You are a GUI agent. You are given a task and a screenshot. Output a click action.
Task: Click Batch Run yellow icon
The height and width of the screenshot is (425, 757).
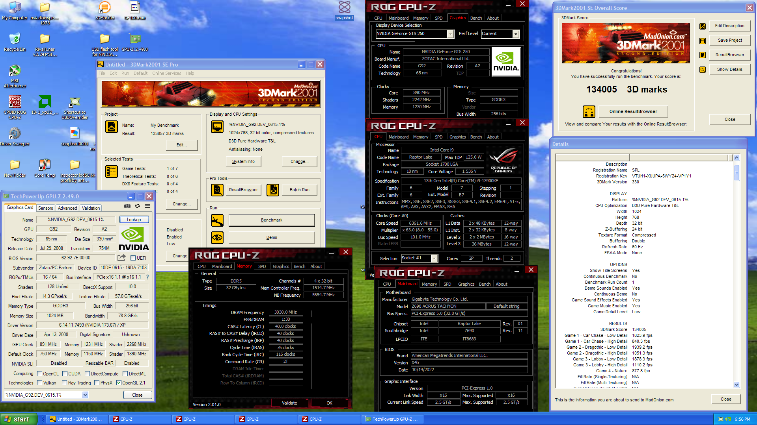tap(273, 190)
